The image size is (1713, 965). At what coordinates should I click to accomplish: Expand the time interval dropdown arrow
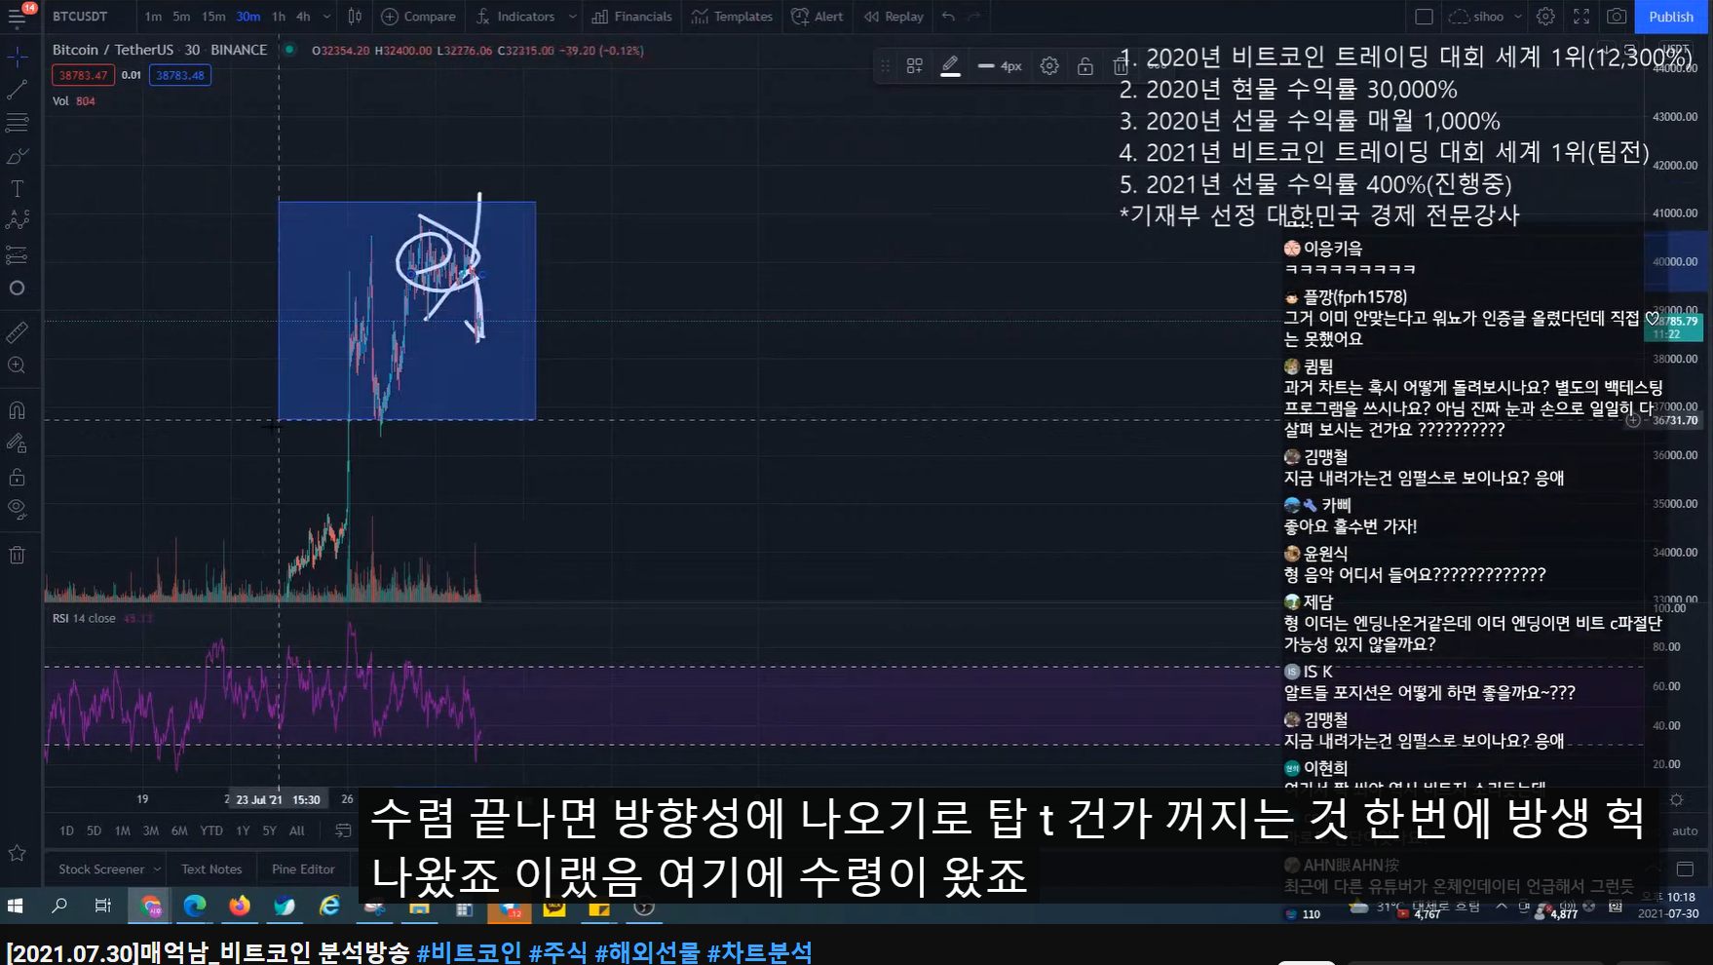[x=326, y=17]
